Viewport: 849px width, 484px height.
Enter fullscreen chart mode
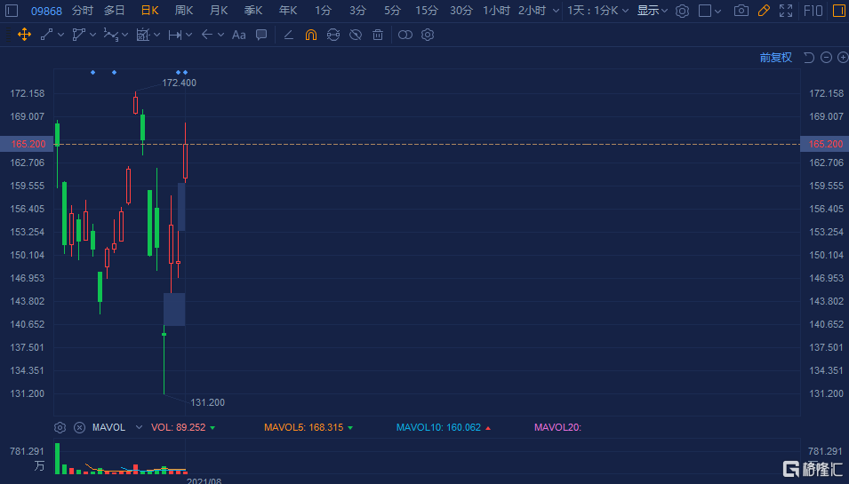786,11
